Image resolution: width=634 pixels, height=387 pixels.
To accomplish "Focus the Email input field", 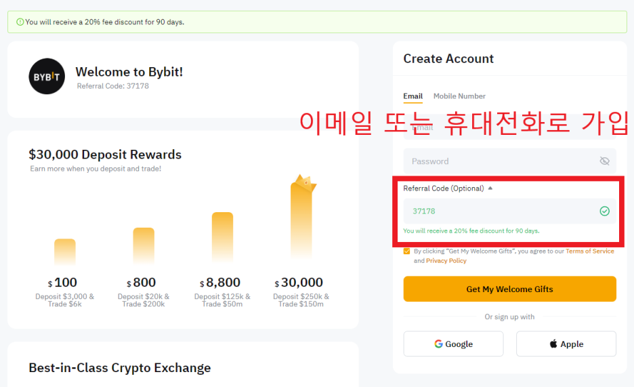I will (509, 128).
